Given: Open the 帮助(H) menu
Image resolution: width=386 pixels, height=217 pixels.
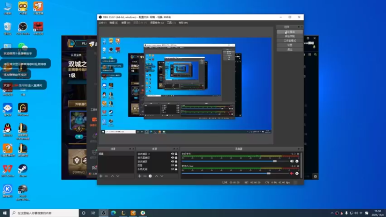Looking at the screenshot, I should click(183, 23).
